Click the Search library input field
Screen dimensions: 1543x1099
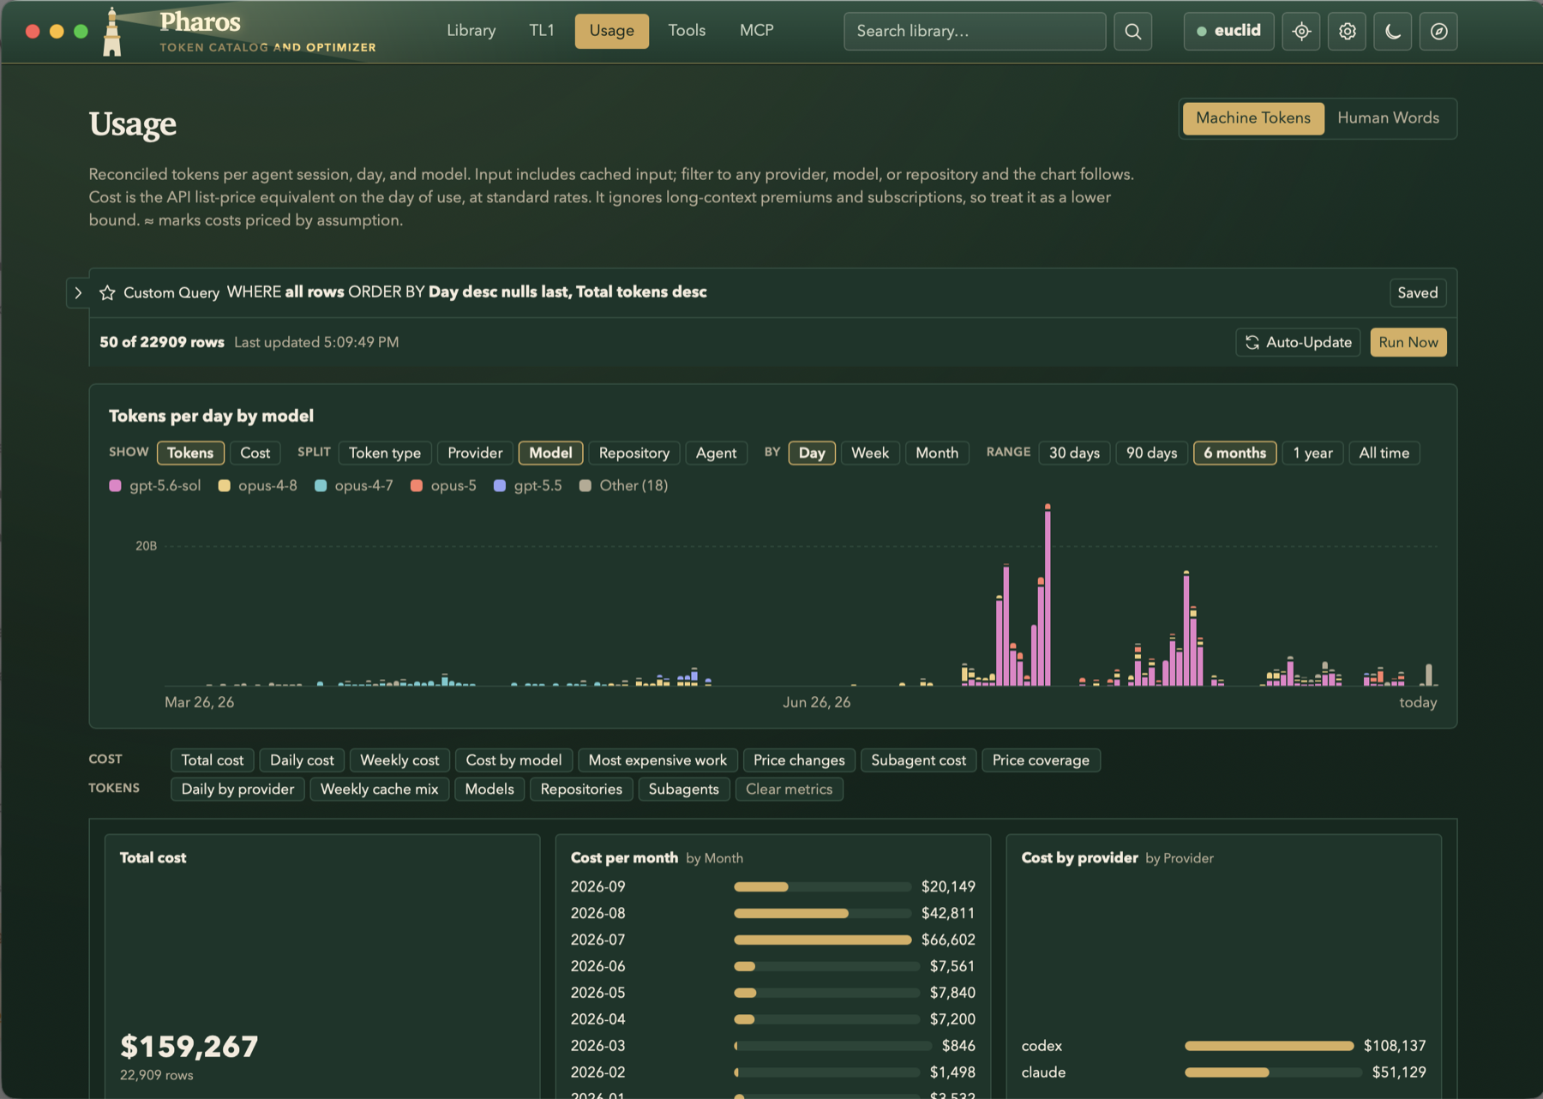[x=975, y=31]
